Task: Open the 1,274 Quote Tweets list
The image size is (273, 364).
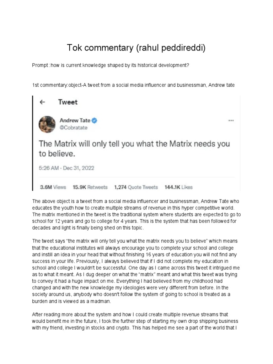Action: click(136, 187)
